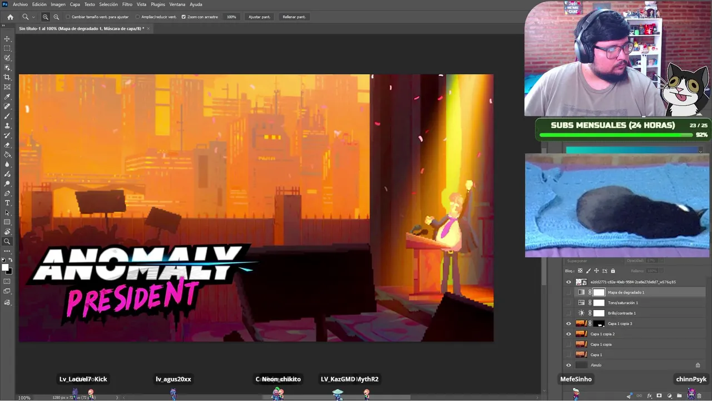This screenshot has height=401, width=712.
Task: Add a layer mask
Action: (659, 396)
